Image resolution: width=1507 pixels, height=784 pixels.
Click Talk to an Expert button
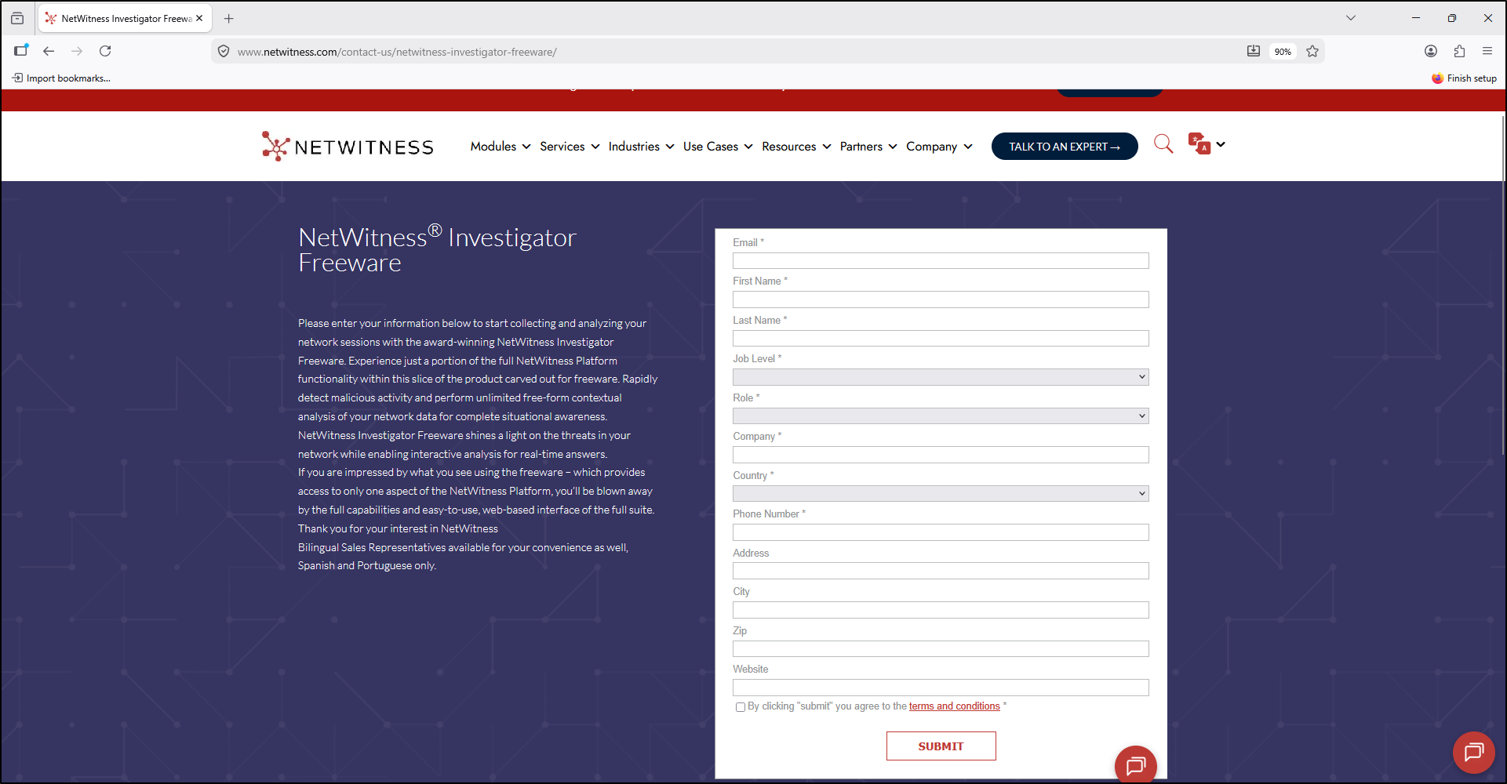pos(1065,147)
